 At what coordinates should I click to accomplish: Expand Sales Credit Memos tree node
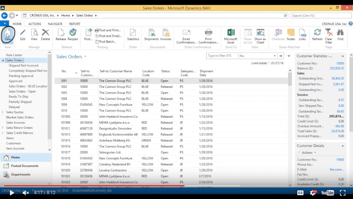pos(3,133)
